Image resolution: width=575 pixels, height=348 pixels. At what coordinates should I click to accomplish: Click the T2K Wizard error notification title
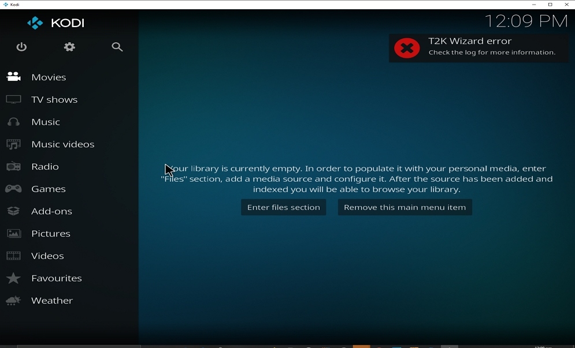coord(470,41)
